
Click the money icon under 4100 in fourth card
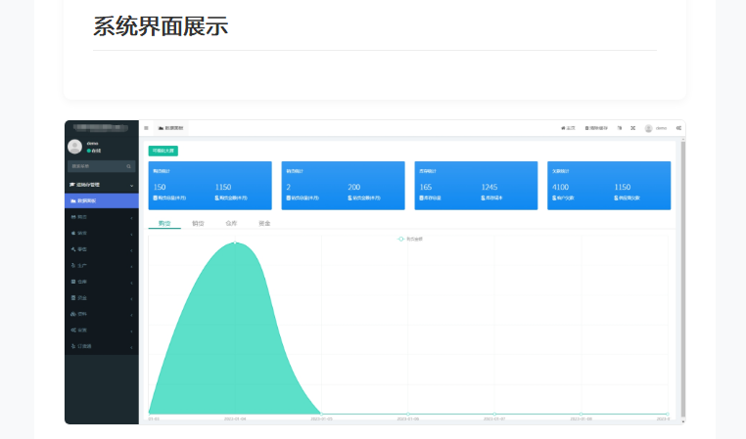[554, 198]
